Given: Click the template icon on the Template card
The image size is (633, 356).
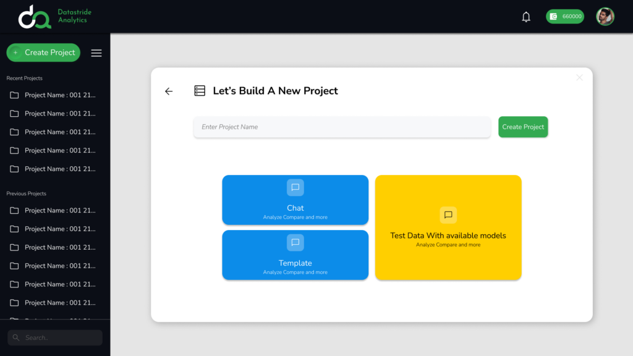Looking at the screenshot, I should pos(295,242).
